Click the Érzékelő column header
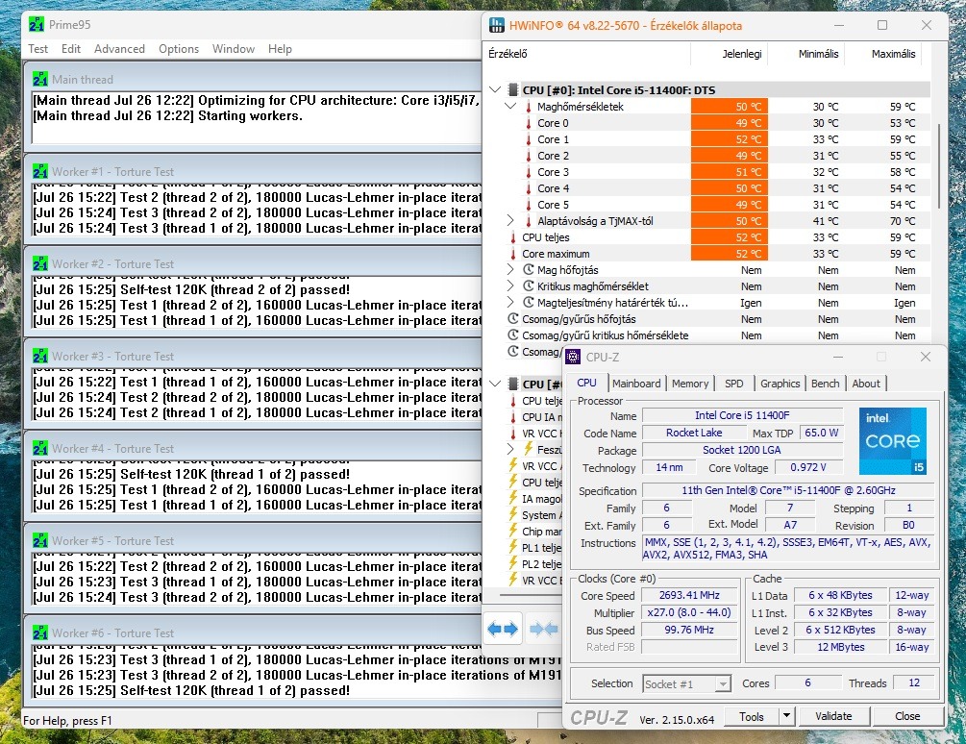This screenshot has height=744, width=966. [x=588, y=54]
